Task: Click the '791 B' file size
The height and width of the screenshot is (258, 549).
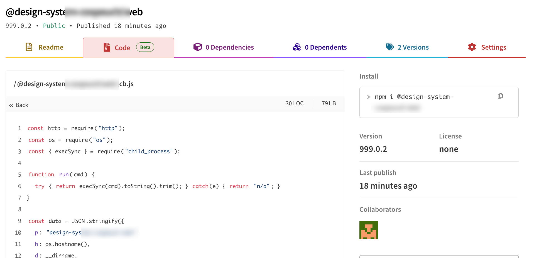Action: pos(329,103)
